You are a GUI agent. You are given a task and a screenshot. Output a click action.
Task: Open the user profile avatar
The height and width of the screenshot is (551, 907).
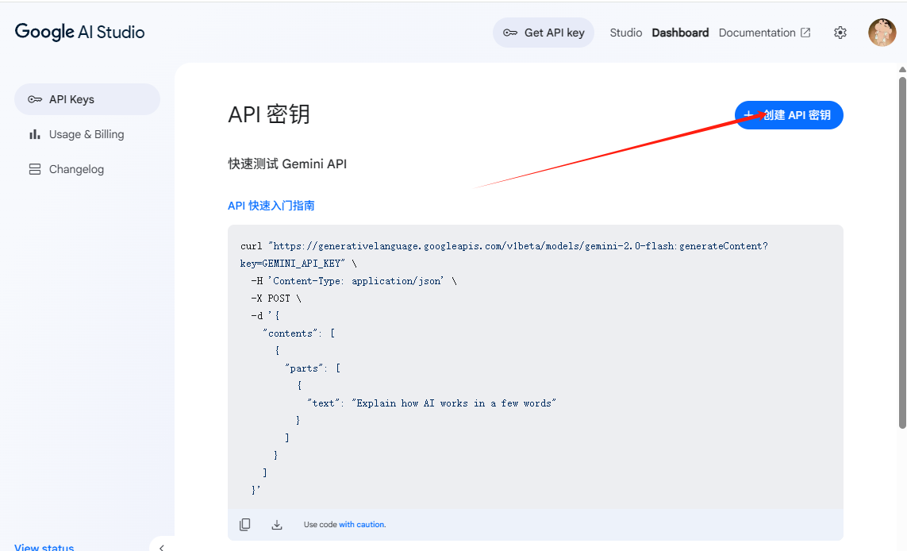coord(882,33)
